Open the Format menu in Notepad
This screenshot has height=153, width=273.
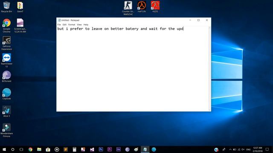(x=72, y=25)
